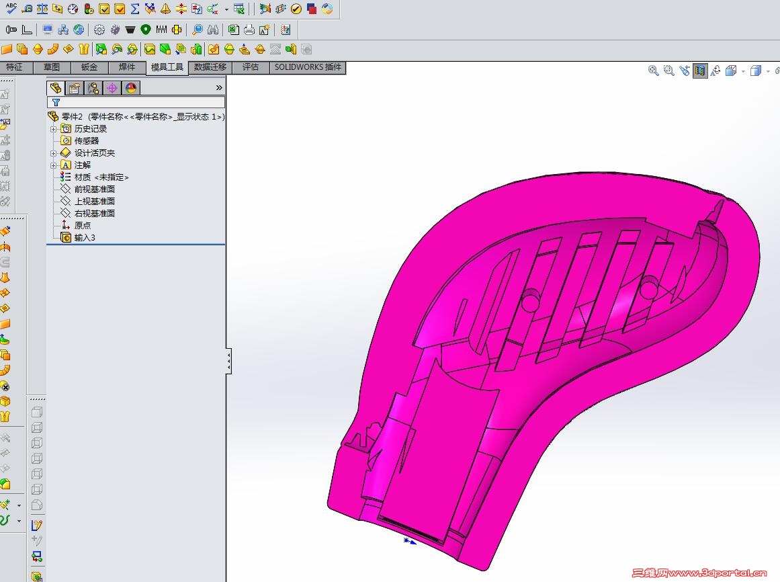Open ConfigurationManager tab icon
The width and height of the screenshot is (780, 582).
[x=93, y=88]
